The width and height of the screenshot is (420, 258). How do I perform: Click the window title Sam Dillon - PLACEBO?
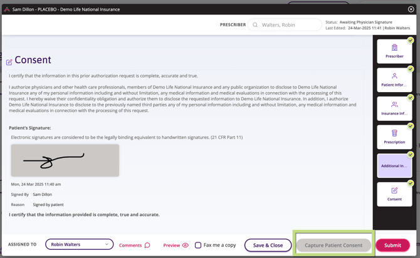pos(66,9)
